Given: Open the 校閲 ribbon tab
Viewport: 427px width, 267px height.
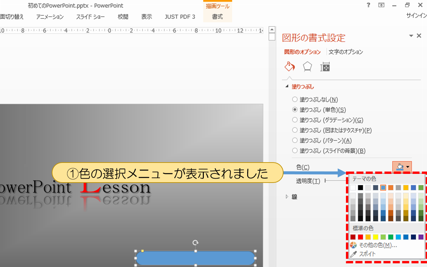Looking at the screenshot, I should [123, 17].
